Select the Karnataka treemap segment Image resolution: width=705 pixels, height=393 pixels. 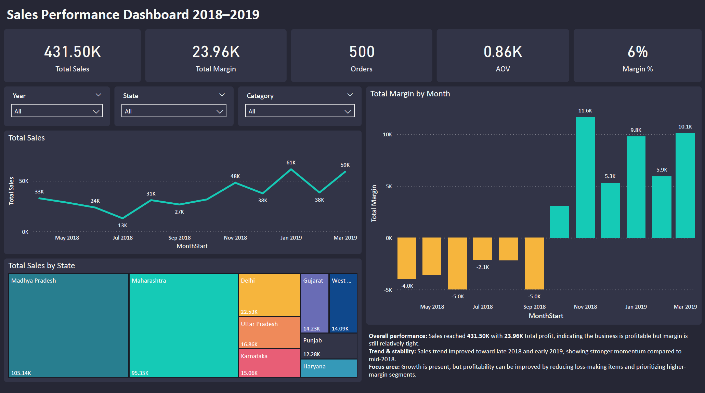pos(269,363)
